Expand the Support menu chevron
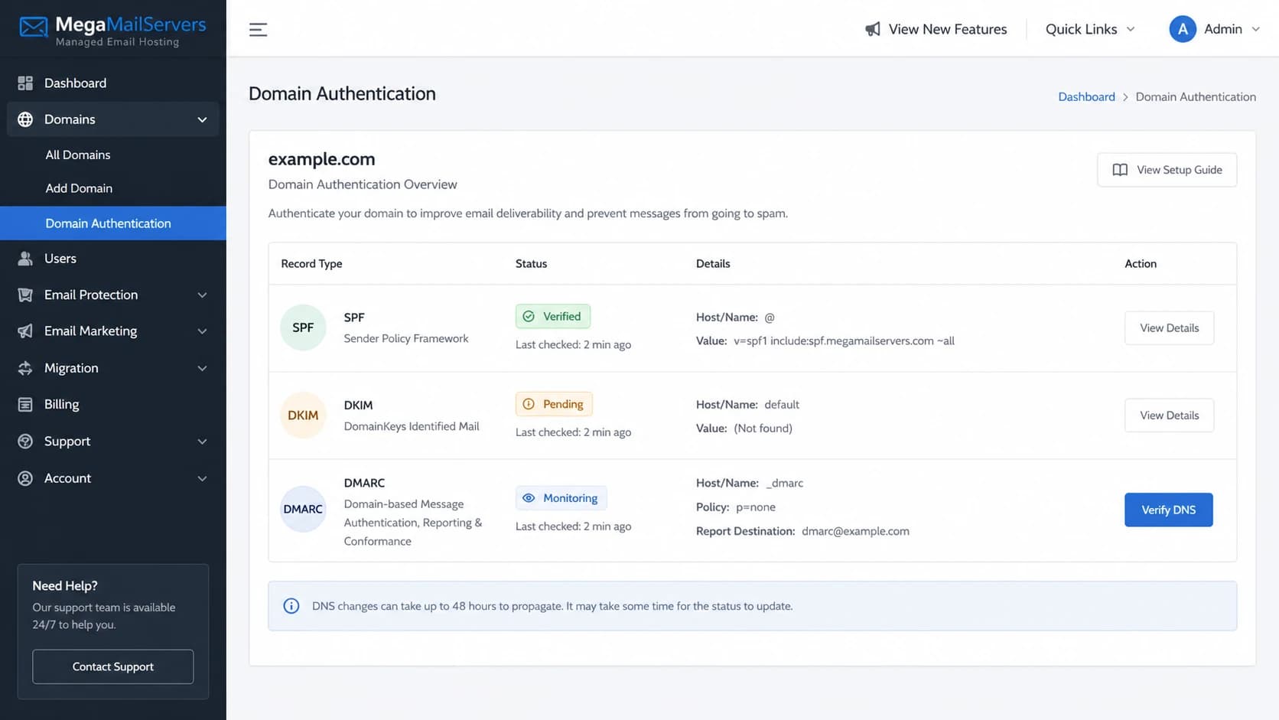This screenshot has height=720, width=1279. pyautogui.click(x=202, y=441)
